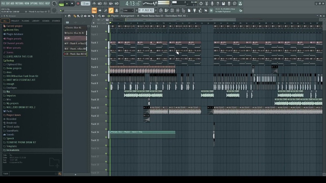The image size is (326, 183).
Task: Select the GMS pattern in picker
Action: click(75, 38)
